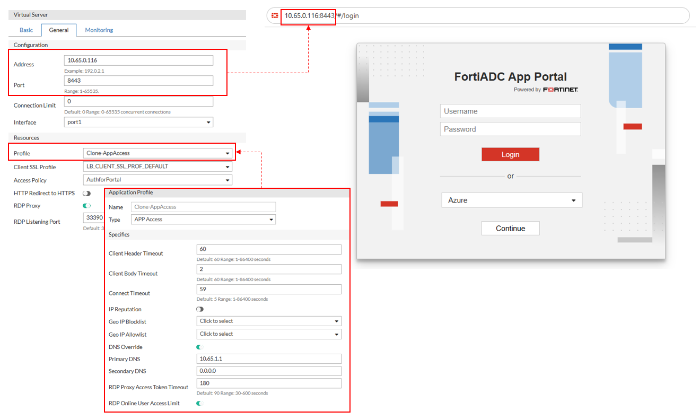Open the Azure login provider dropdown
The height and width of the screenshot is (420, 700).
511,200
